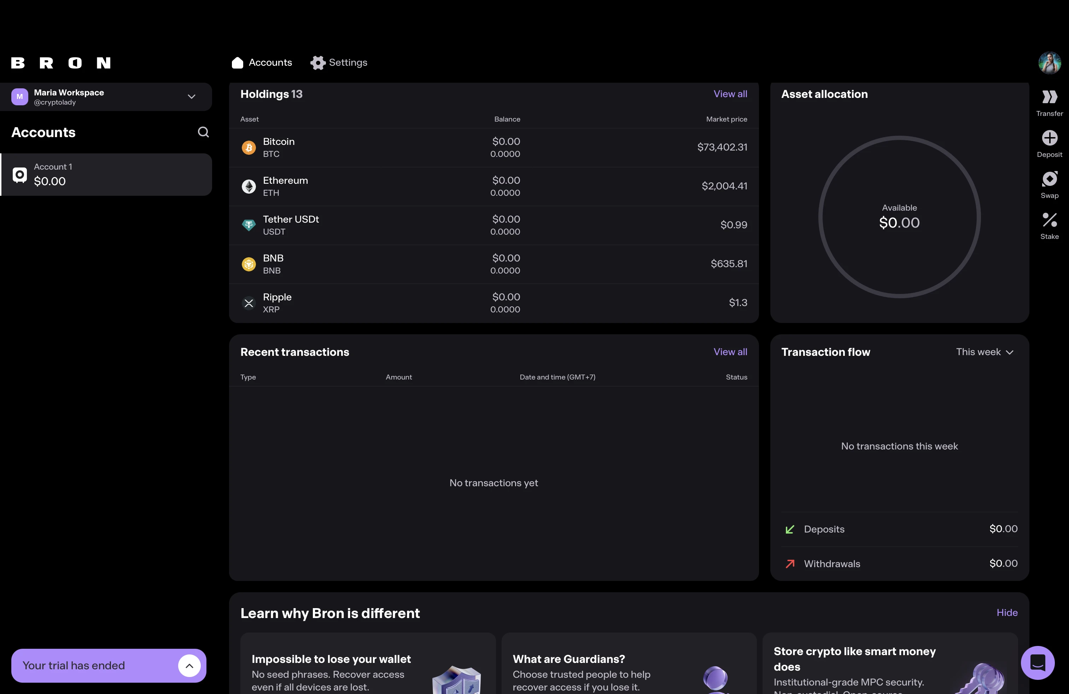The image size is (1069, 694).
Task: Click the Deposits row label
Action: point(824,529)
